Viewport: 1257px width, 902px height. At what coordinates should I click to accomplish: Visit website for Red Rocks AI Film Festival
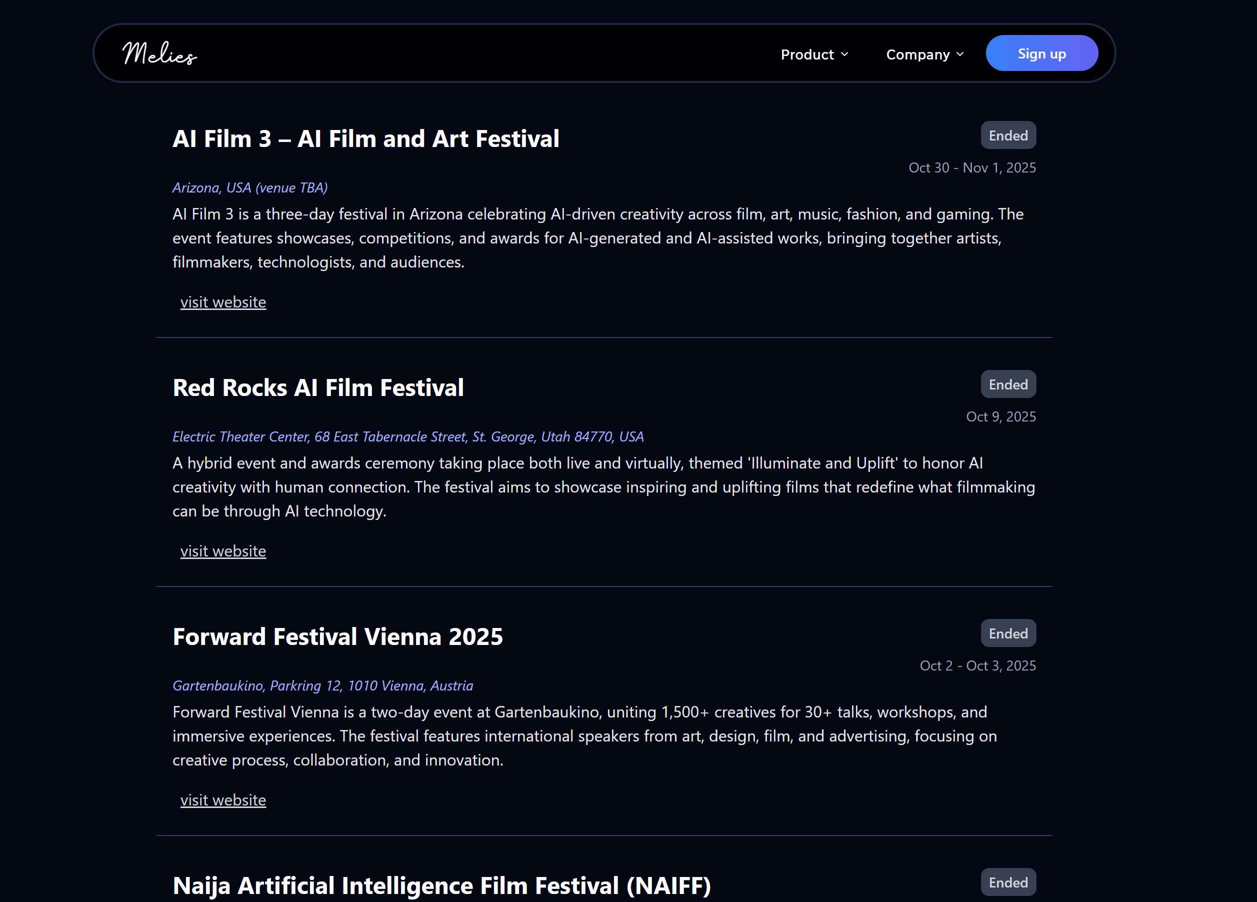223,551
